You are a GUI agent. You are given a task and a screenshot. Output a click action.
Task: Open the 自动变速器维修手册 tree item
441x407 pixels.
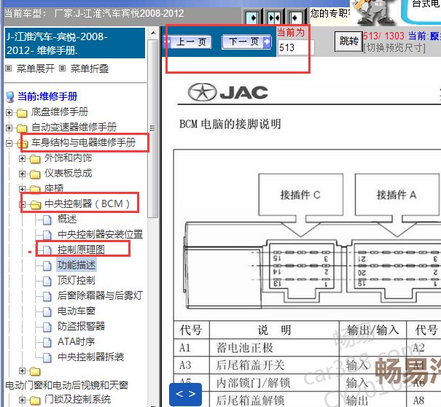(x=74, y=127)
